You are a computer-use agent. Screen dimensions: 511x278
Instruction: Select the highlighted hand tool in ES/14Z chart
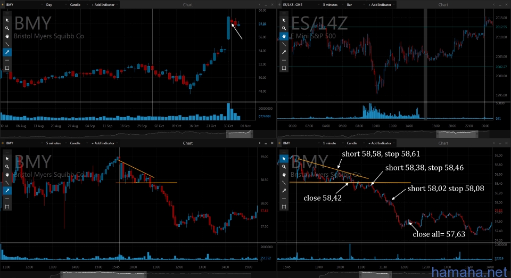click(284, 36)
